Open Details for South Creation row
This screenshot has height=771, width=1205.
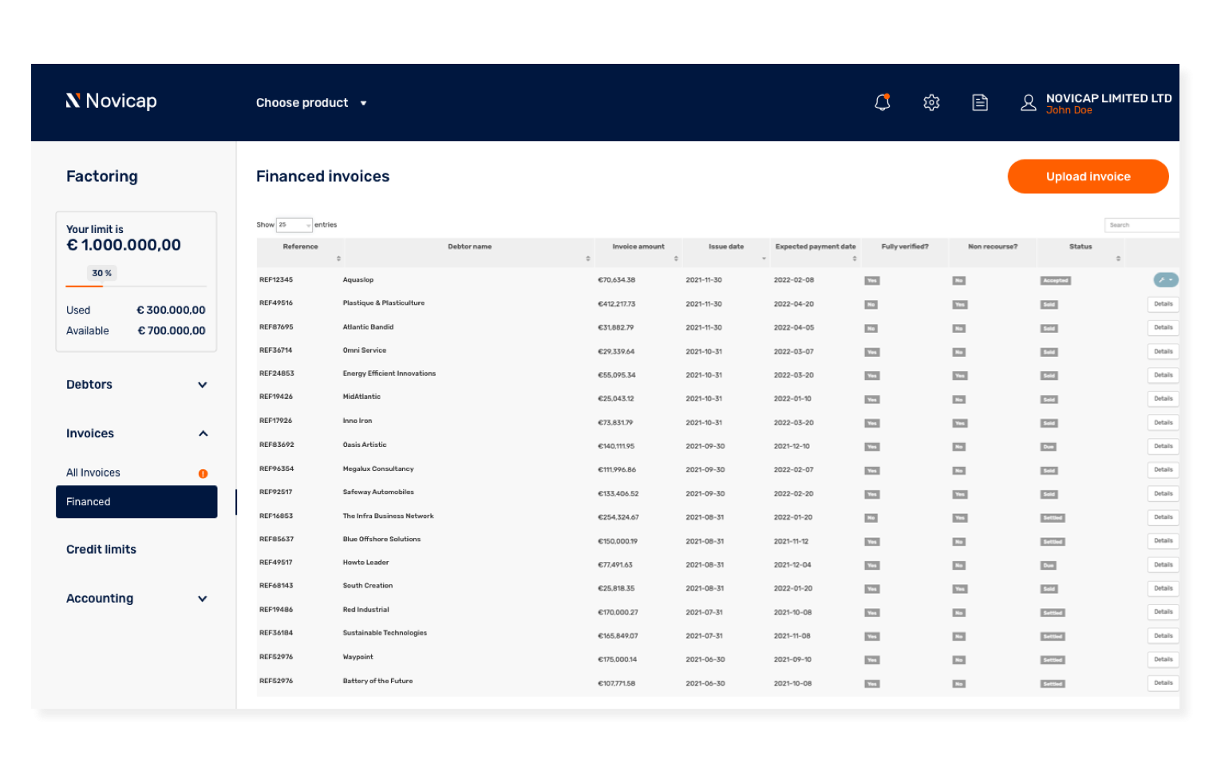point(1164,588)
